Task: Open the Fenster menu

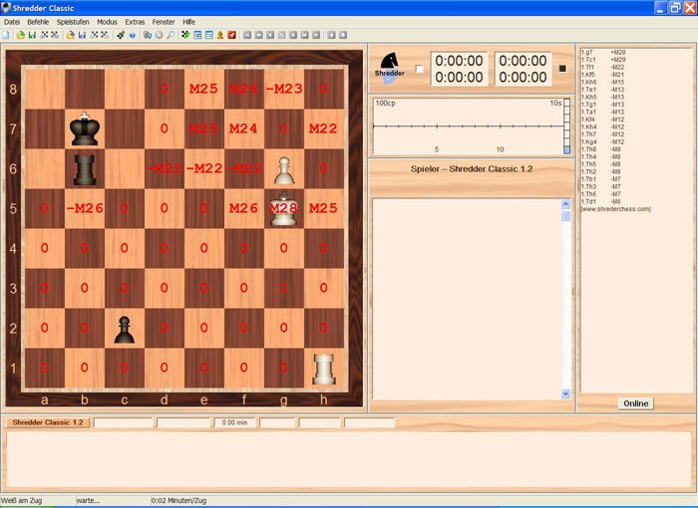Action: click(x=164, y=22)
